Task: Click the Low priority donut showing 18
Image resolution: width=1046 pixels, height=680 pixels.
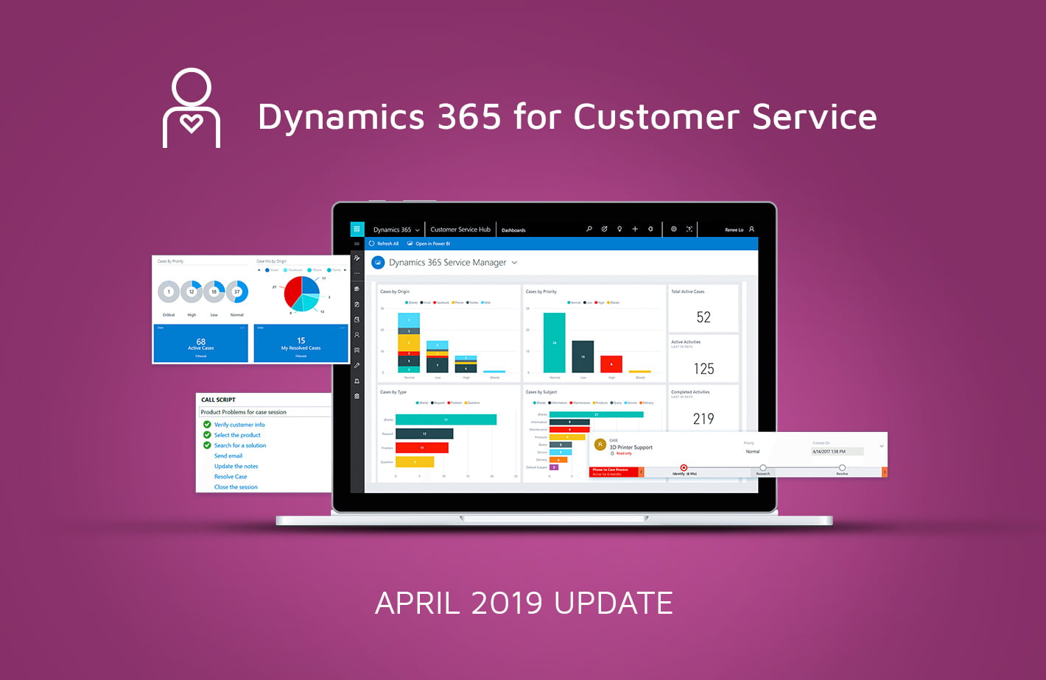Action: tap(214, 291)
